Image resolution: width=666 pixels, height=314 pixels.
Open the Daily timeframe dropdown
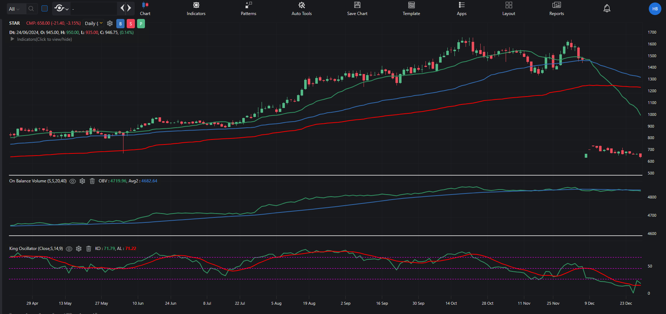pos(93,23)
